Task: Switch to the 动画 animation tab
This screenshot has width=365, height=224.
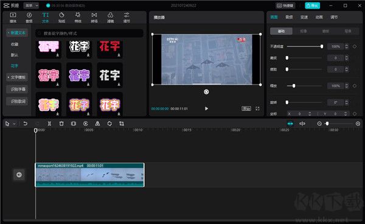Action: tap(319, 17)
